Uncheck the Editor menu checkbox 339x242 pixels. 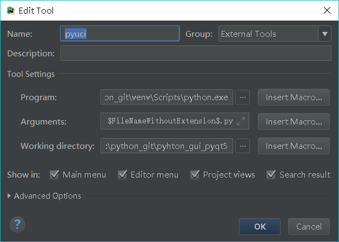122,175
